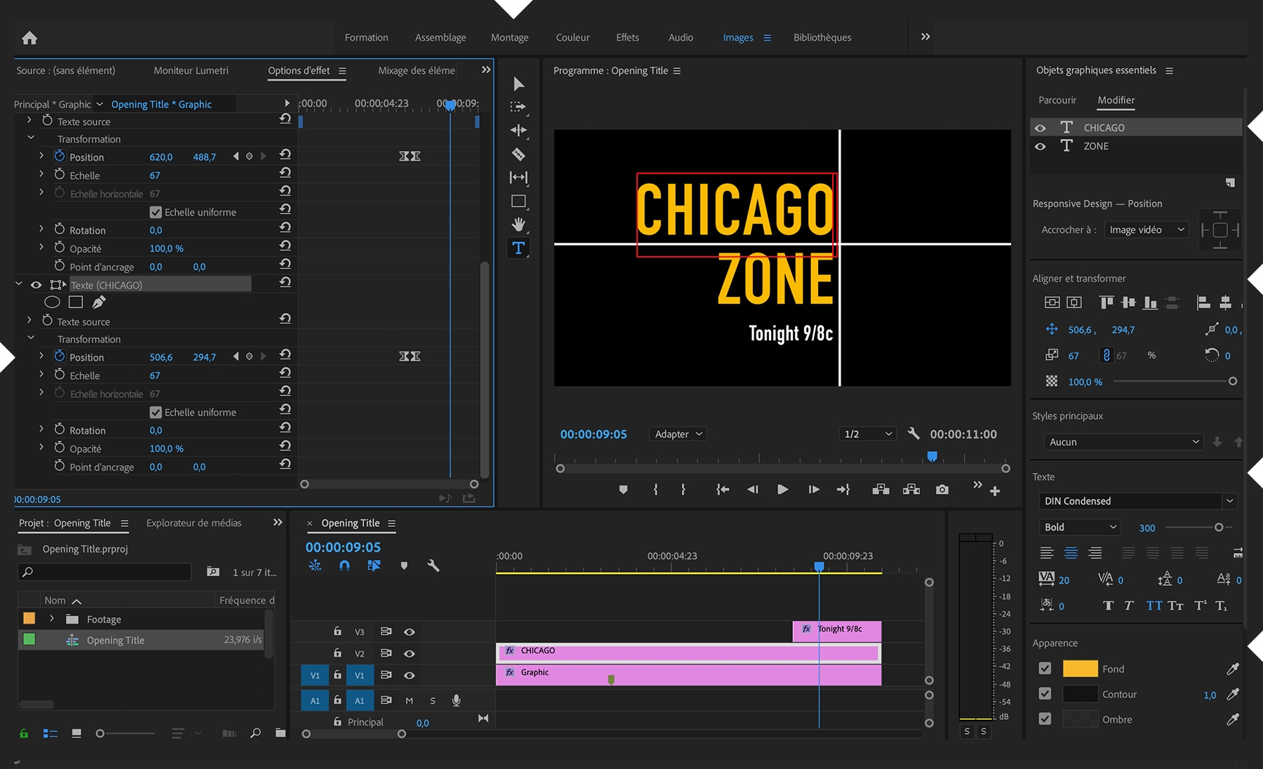Switch to the Couleur workspace
Image resolution: width=1263 pixels, height=769 pixels.
pyautogui.click(x=572, y=37)
